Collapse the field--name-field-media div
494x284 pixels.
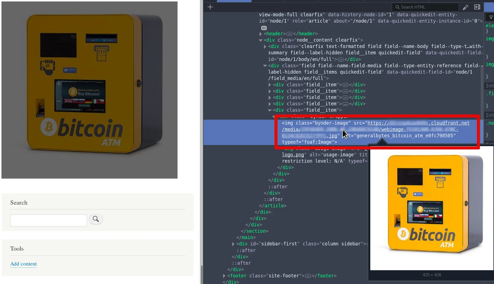(265, 66)
